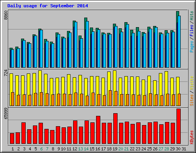Screen dimensions: 196x153
Task: Click the Visits legend label
Action: 192,83
